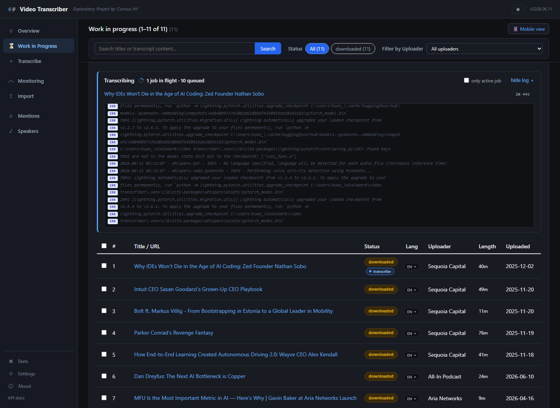
Task: Click the Uploaded column header
Action: tap(518, 246)
